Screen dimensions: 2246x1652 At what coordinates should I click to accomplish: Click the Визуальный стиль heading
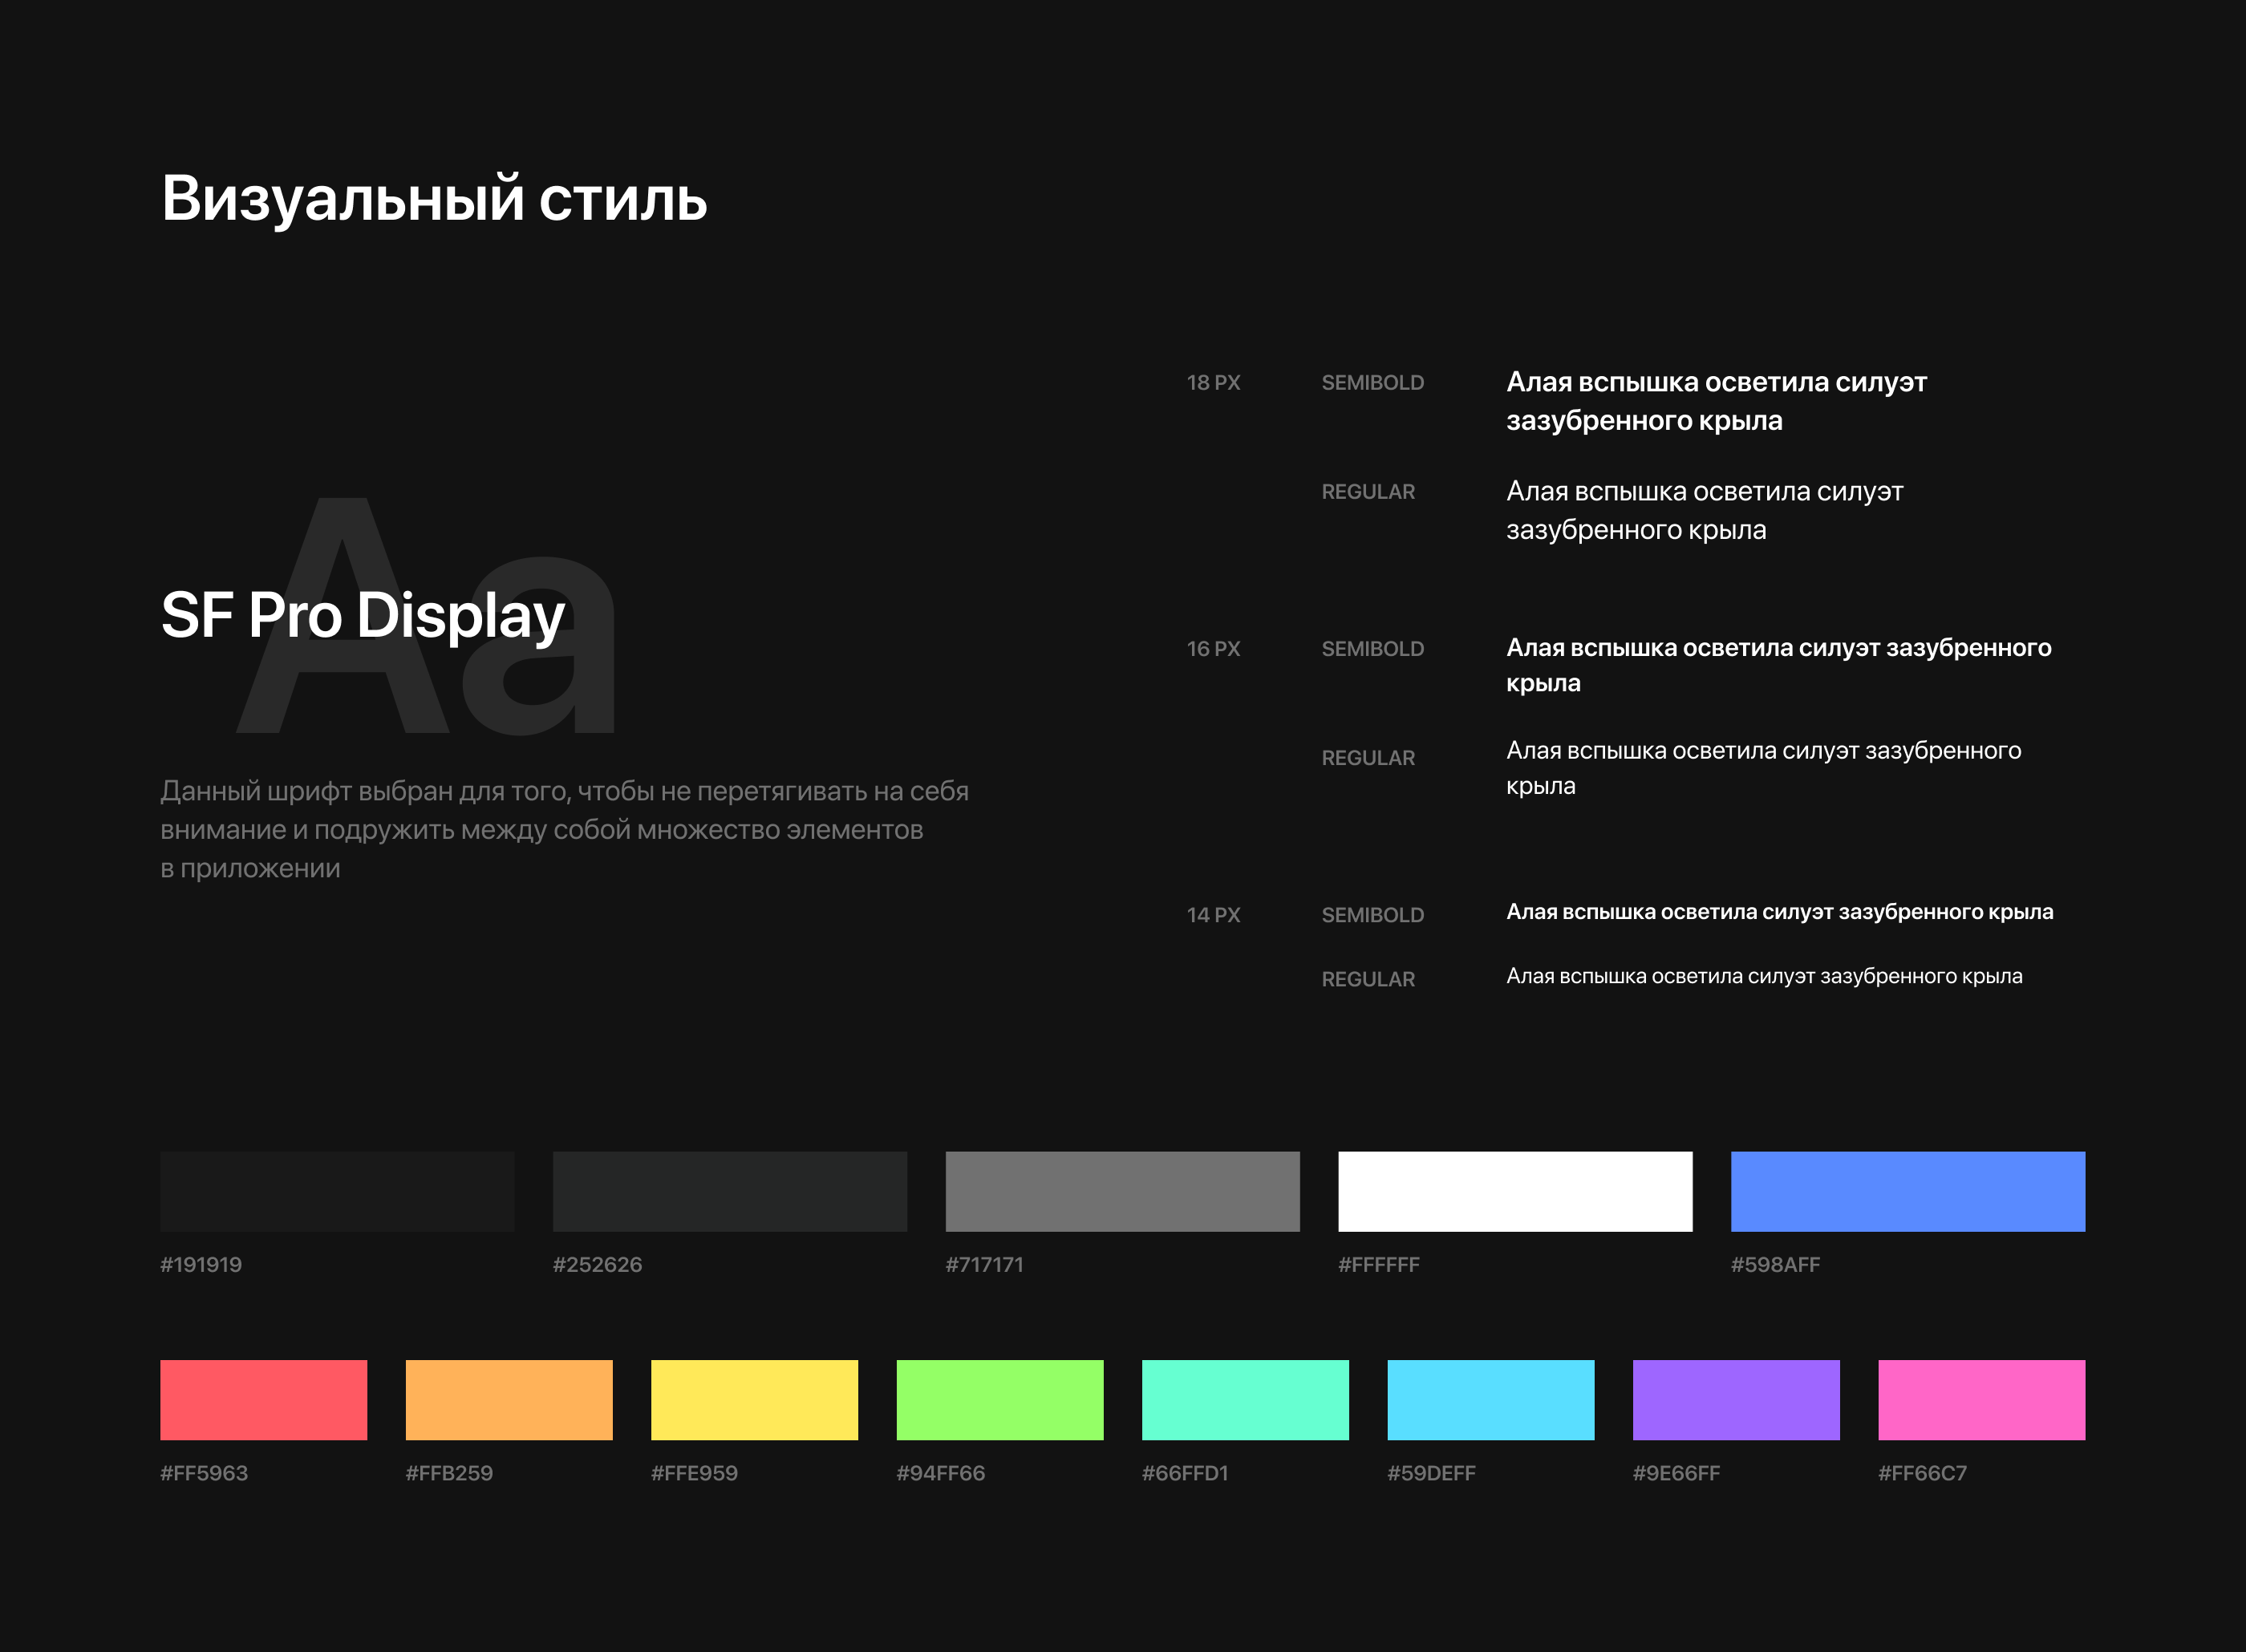(x=434, y=199)
